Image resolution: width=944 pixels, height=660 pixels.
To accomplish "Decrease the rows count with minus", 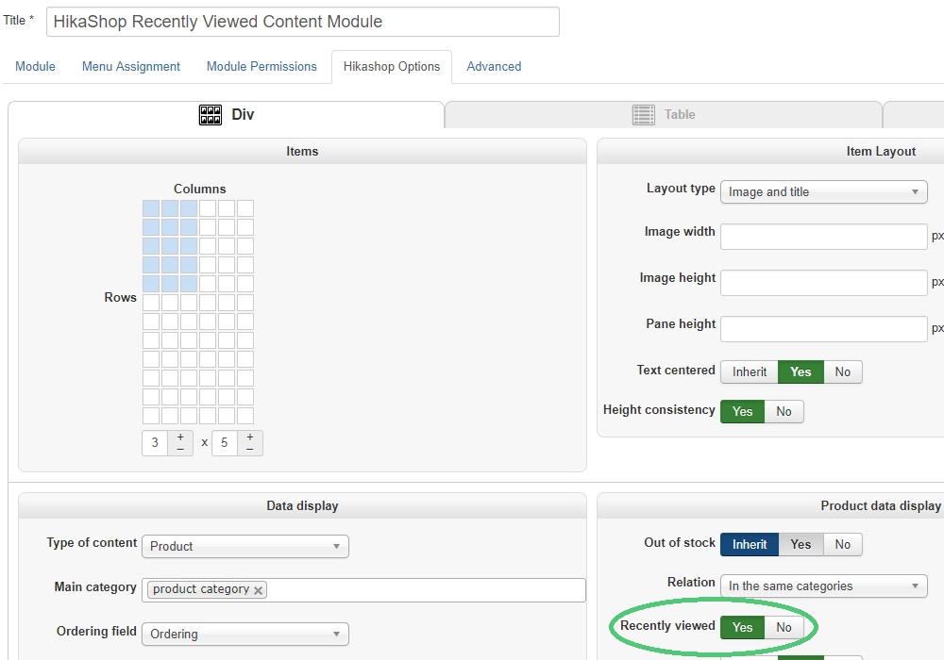I will 250,449.
